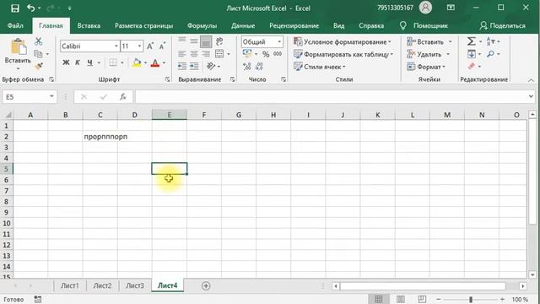Switch to Данные ribbon tab
The height and width of the screenshot is (304, 540).
pyautogui.click(x=243, y=26)
